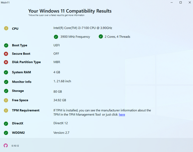The image size is (193, 152).
Task: Click the '1. 21.68 inch' monitor value
Action: [62, 81]
